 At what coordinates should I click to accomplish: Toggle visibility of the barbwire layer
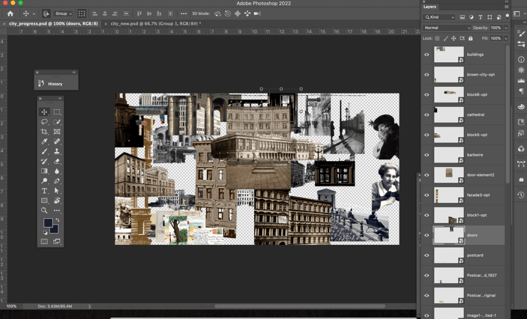[x=427, y=154]
